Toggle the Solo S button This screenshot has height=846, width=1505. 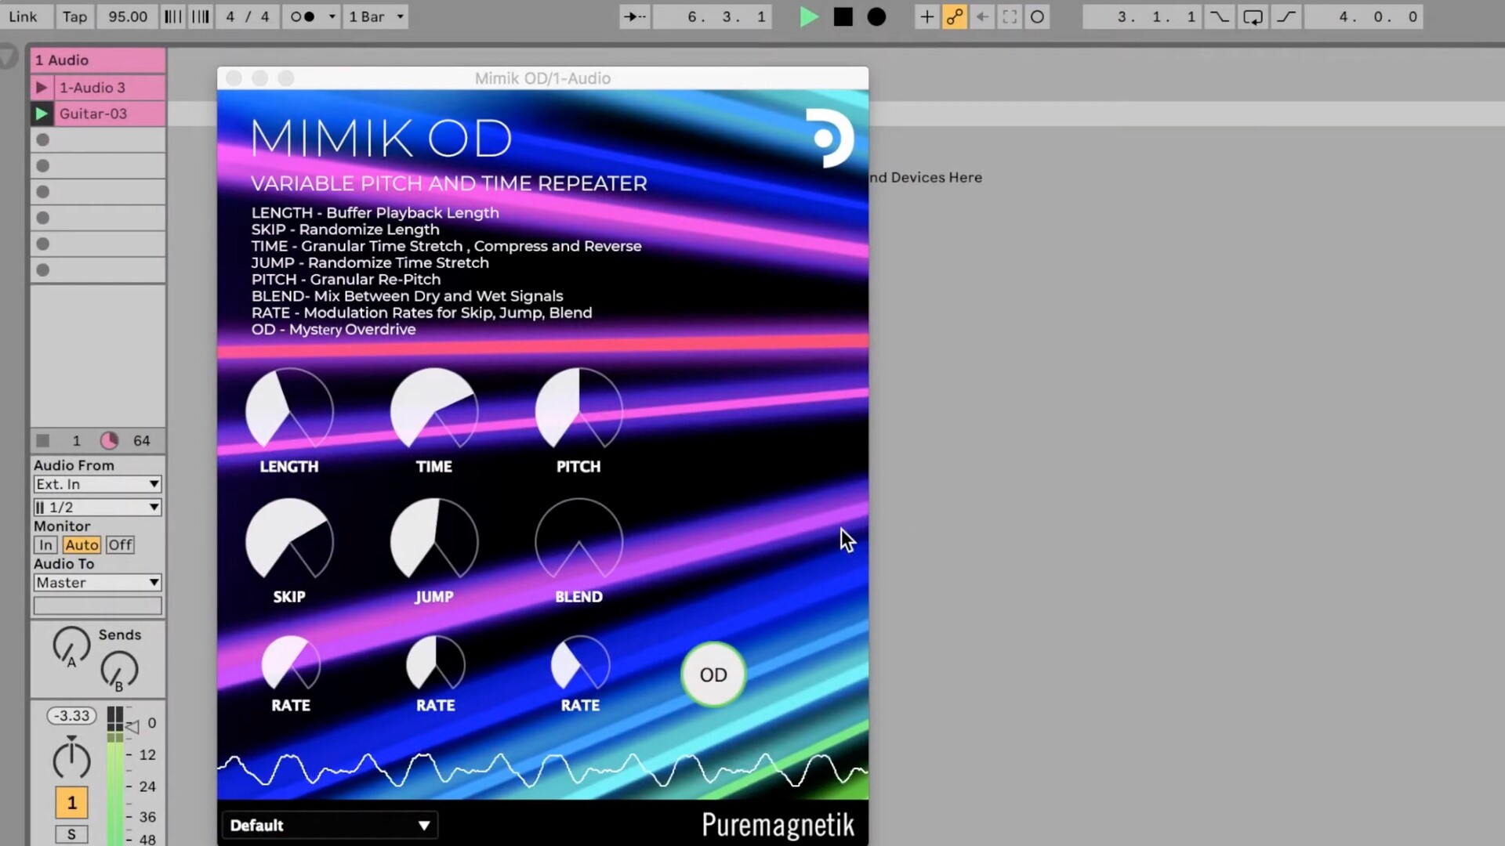(x=71, y=834)
